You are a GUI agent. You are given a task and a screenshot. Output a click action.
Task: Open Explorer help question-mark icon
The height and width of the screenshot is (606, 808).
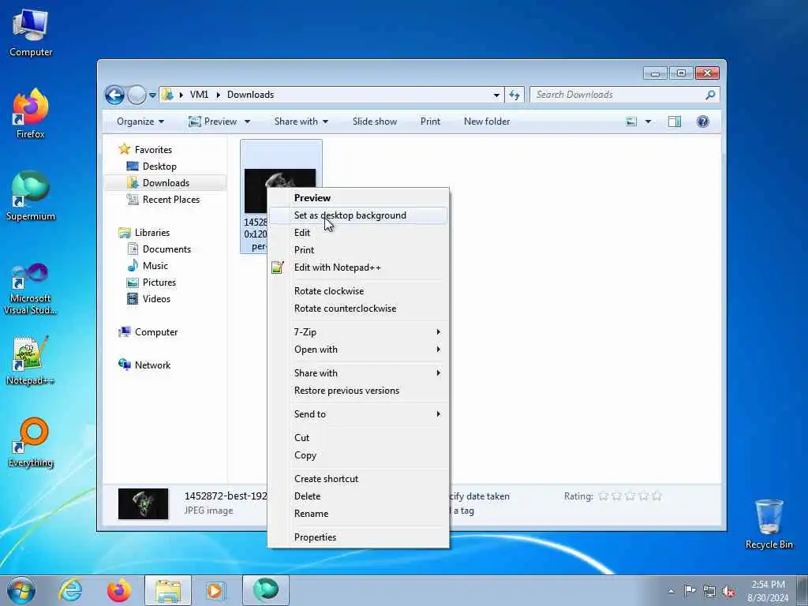click(703, 122)
